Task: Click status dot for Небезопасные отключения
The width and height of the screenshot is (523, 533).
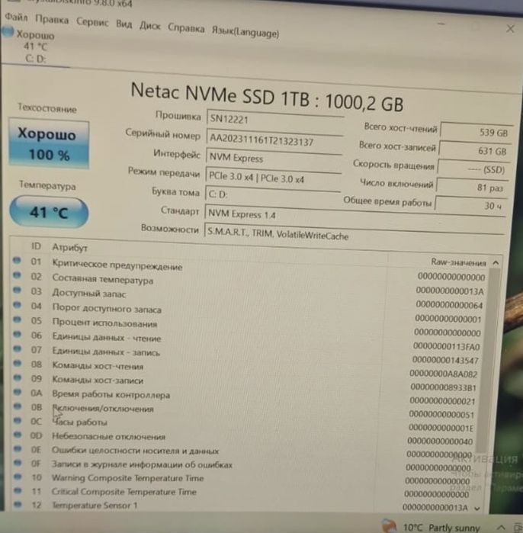Action: click(18, 435)
